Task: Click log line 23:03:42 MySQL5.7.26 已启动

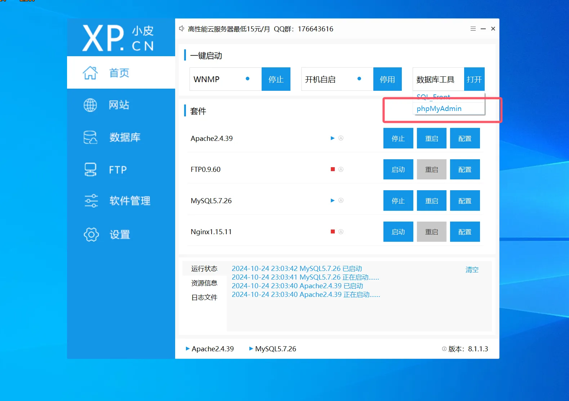Action: tap(297, 268)
